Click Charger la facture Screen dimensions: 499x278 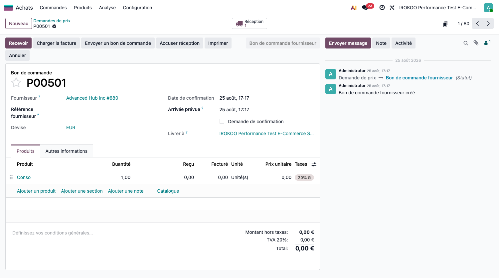click(57, 43)
